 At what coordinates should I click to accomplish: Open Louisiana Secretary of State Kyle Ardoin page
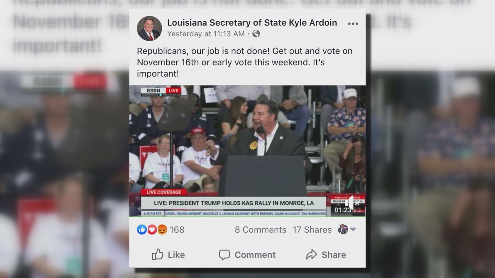(252, 23)
